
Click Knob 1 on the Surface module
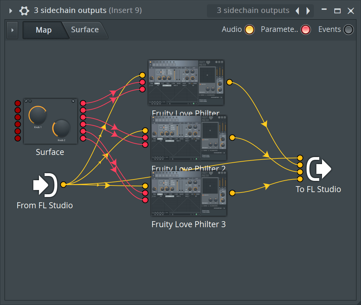click(x=38, y=115)
